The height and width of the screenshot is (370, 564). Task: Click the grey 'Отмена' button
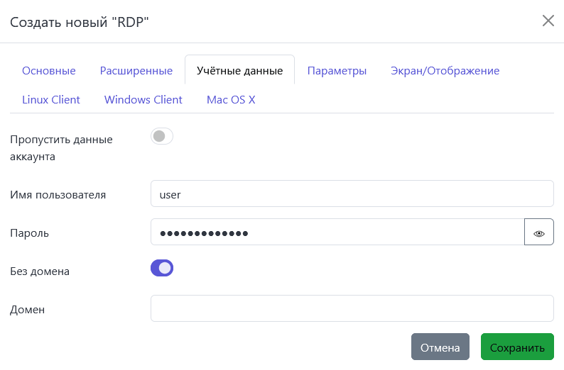point(440,347)
